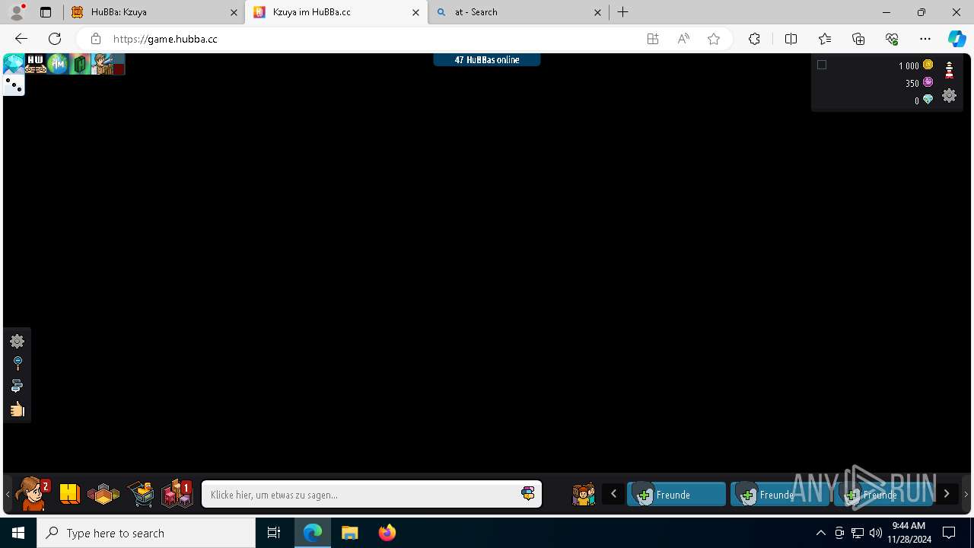The image size is (974, 548).
Task: Click the second Freunde add button
Action: click(x=780, y=495)
